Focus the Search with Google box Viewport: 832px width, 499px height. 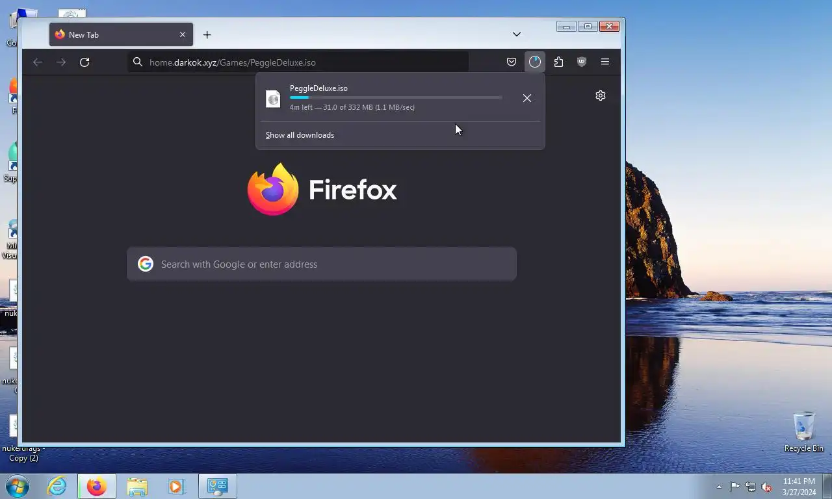(322, 264)
